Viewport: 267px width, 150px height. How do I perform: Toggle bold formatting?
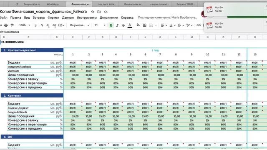tap(111, 25)
